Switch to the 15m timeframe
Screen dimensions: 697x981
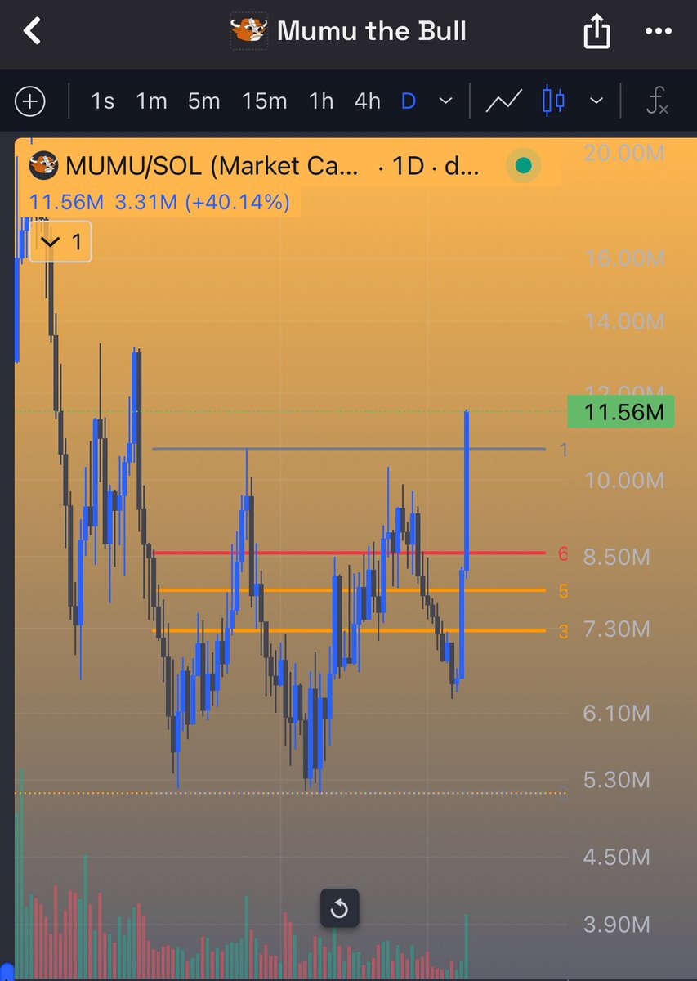coord(264,101)
